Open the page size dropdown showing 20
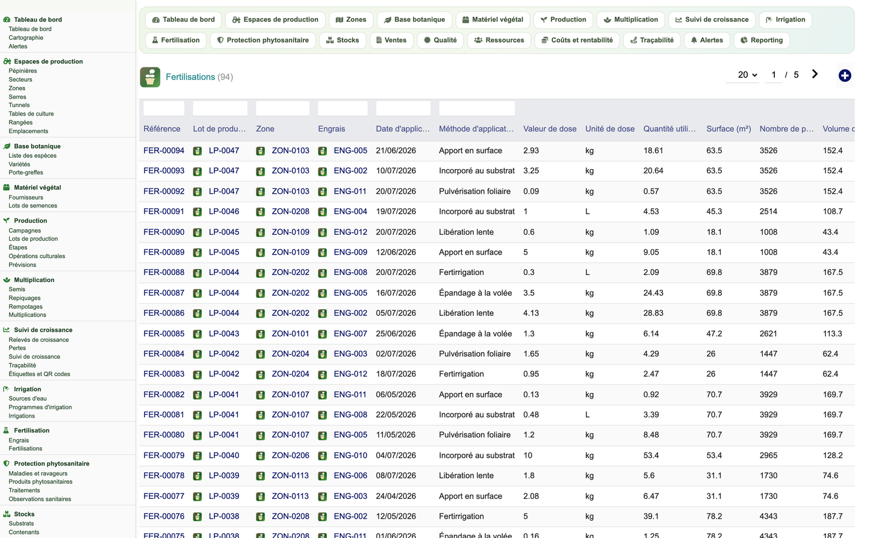This screenshot has height=538, width=870. coord(748,75)
